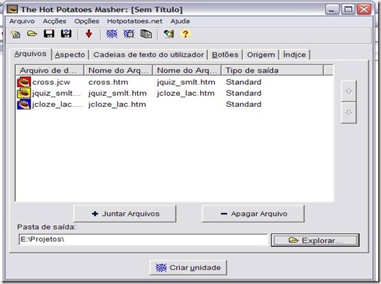
Task: Click Standard in the jquiz_smlt row
Action: [x=243, y=93]
